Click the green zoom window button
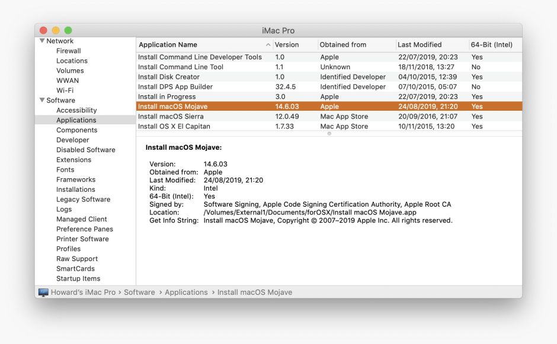The image size is (557, 344). [x=68, y=30]
